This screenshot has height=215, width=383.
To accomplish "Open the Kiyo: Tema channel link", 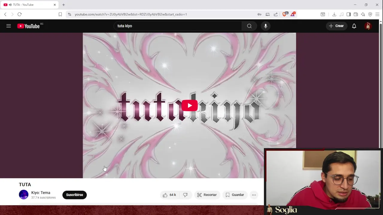I will click(41, 193).
